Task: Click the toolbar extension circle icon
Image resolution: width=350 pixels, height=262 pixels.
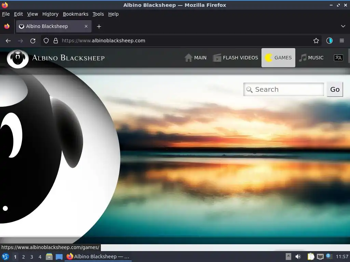Action: tap(329, 41)
